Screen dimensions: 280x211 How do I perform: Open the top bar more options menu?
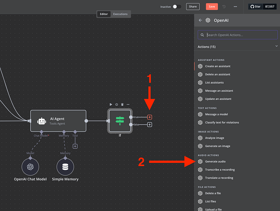235,7
